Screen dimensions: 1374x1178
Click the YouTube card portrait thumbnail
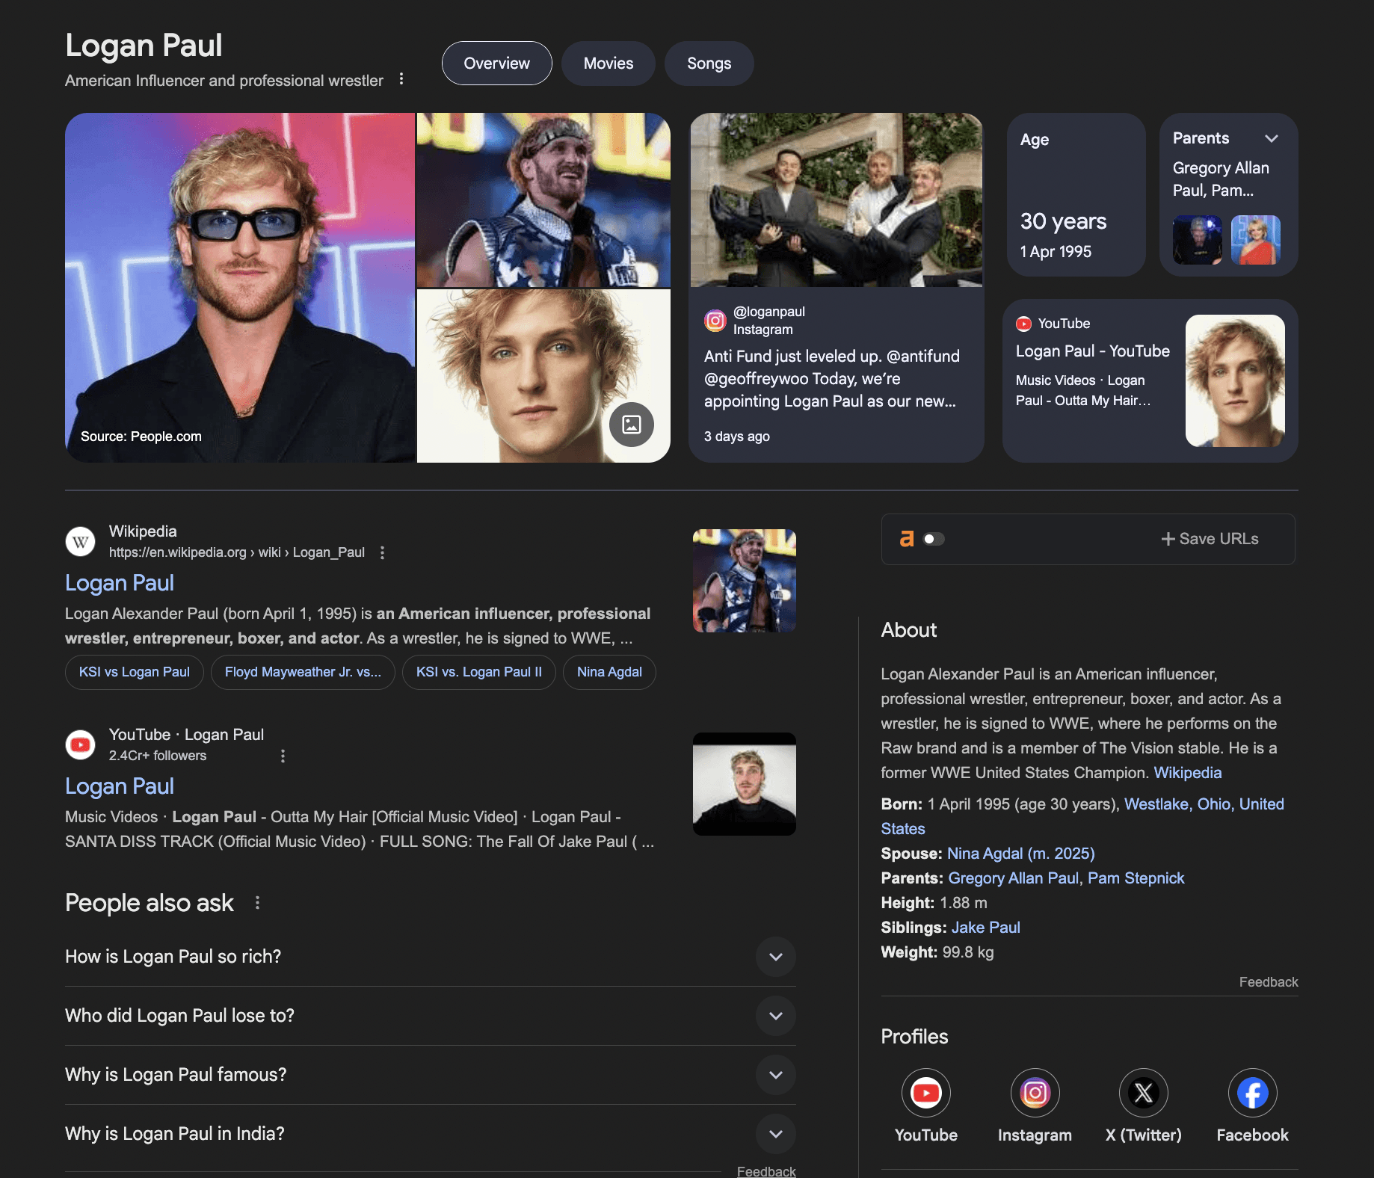click(x=1235, y=380)
